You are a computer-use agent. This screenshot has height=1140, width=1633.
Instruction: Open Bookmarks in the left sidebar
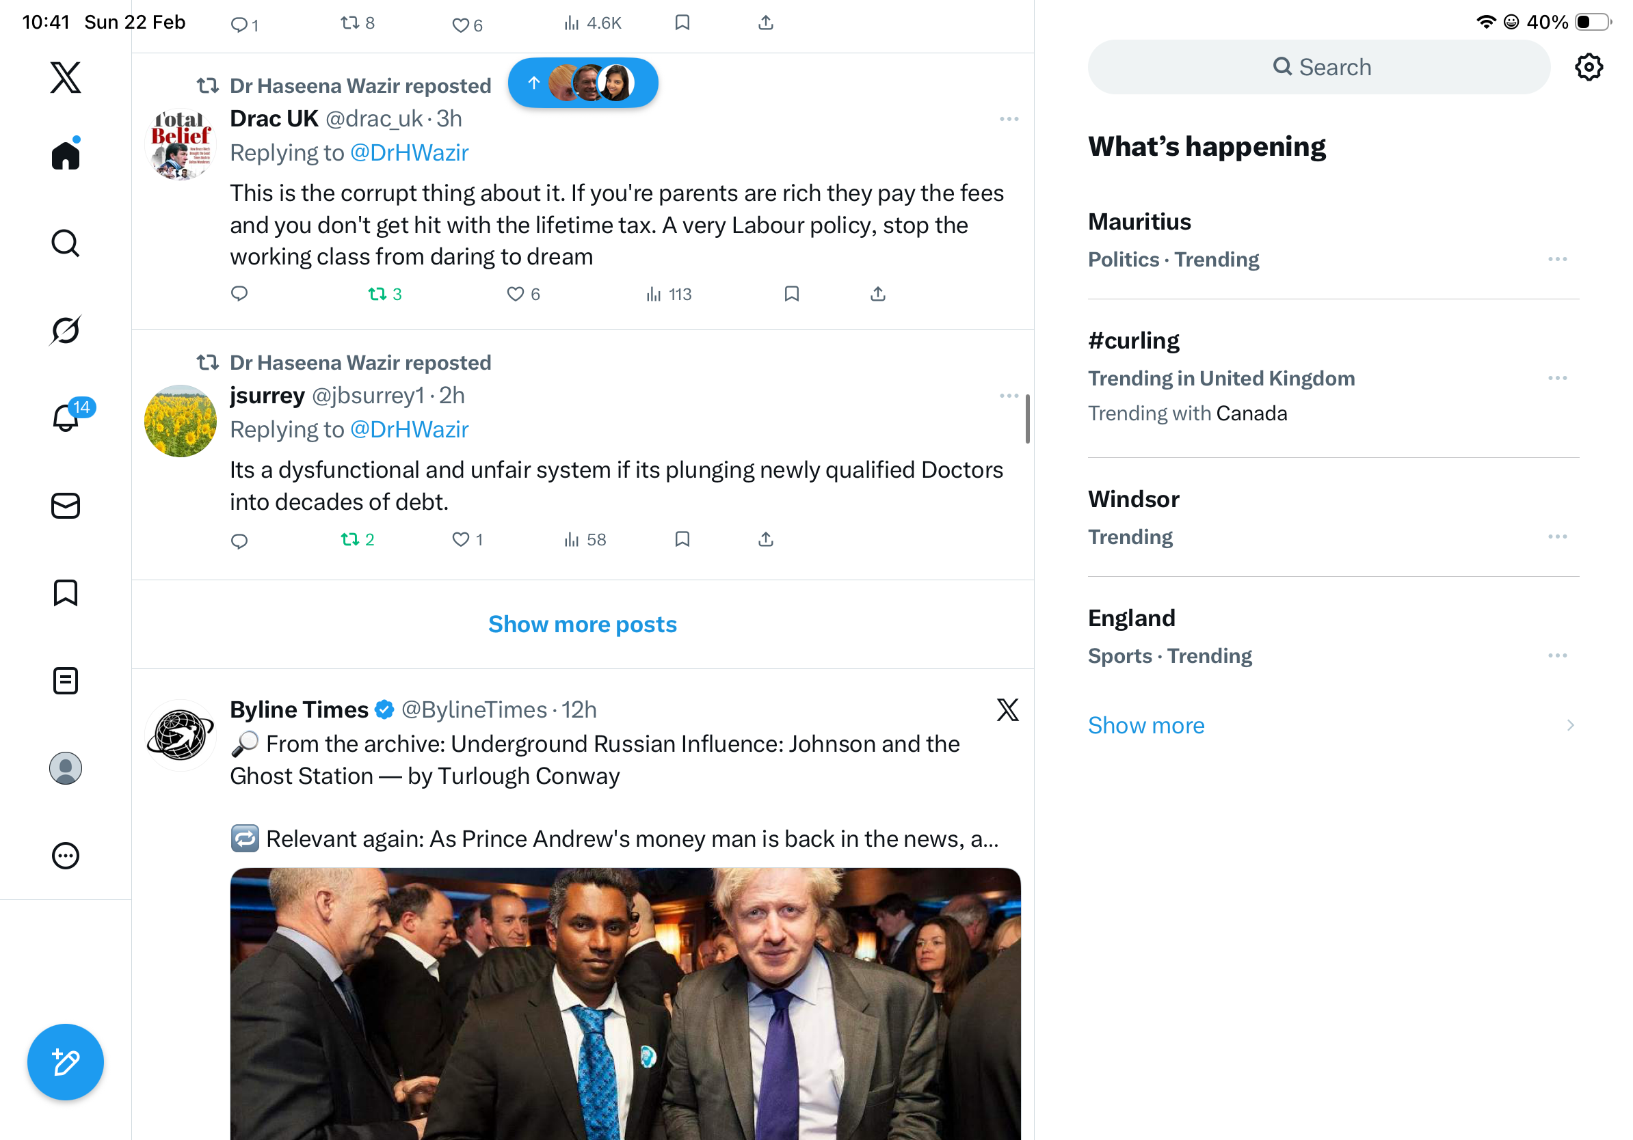click(x=66, y=593)
